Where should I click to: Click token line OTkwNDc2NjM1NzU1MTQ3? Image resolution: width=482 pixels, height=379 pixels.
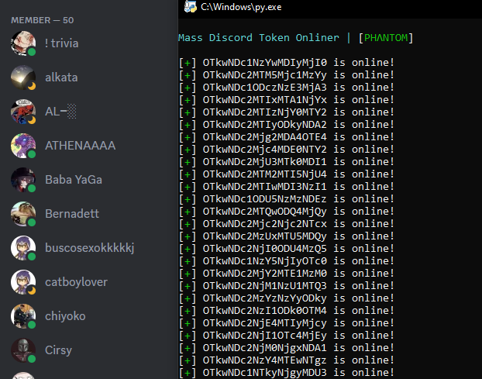click(287, 286)
